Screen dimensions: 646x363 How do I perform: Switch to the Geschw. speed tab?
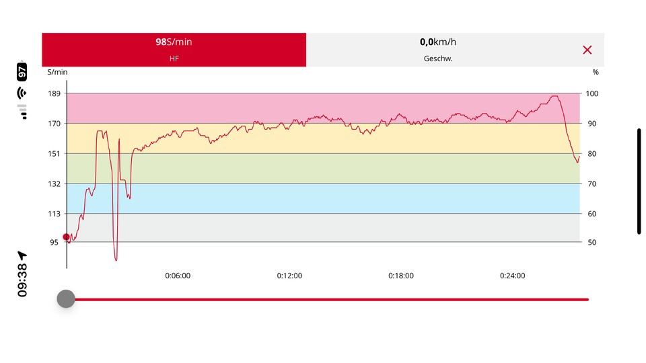tap(438, 50)
